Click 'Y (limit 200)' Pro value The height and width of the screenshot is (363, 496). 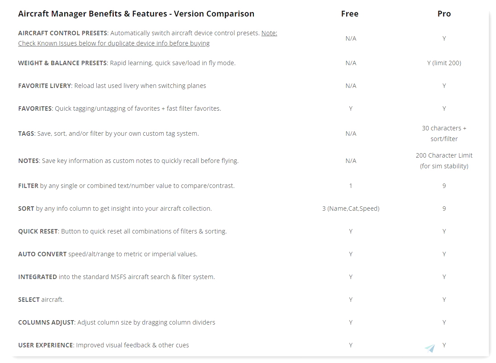(444, 63)
